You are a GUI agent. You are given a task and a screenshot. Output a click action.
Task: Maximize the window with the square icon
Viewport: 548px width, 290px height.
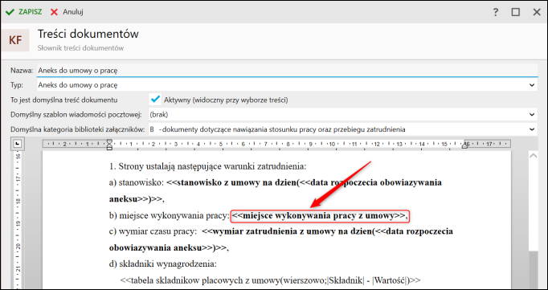516,12
